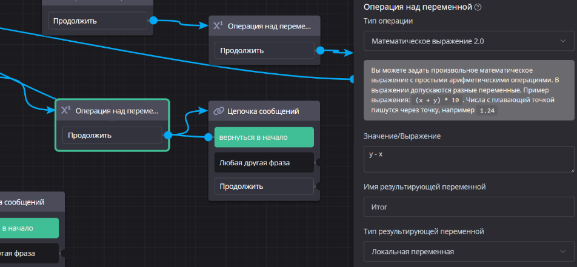Viewport: 577px width, 267px height.
Task: Click the X¹ icon on the upper operation node
Action: click(218, 26)
